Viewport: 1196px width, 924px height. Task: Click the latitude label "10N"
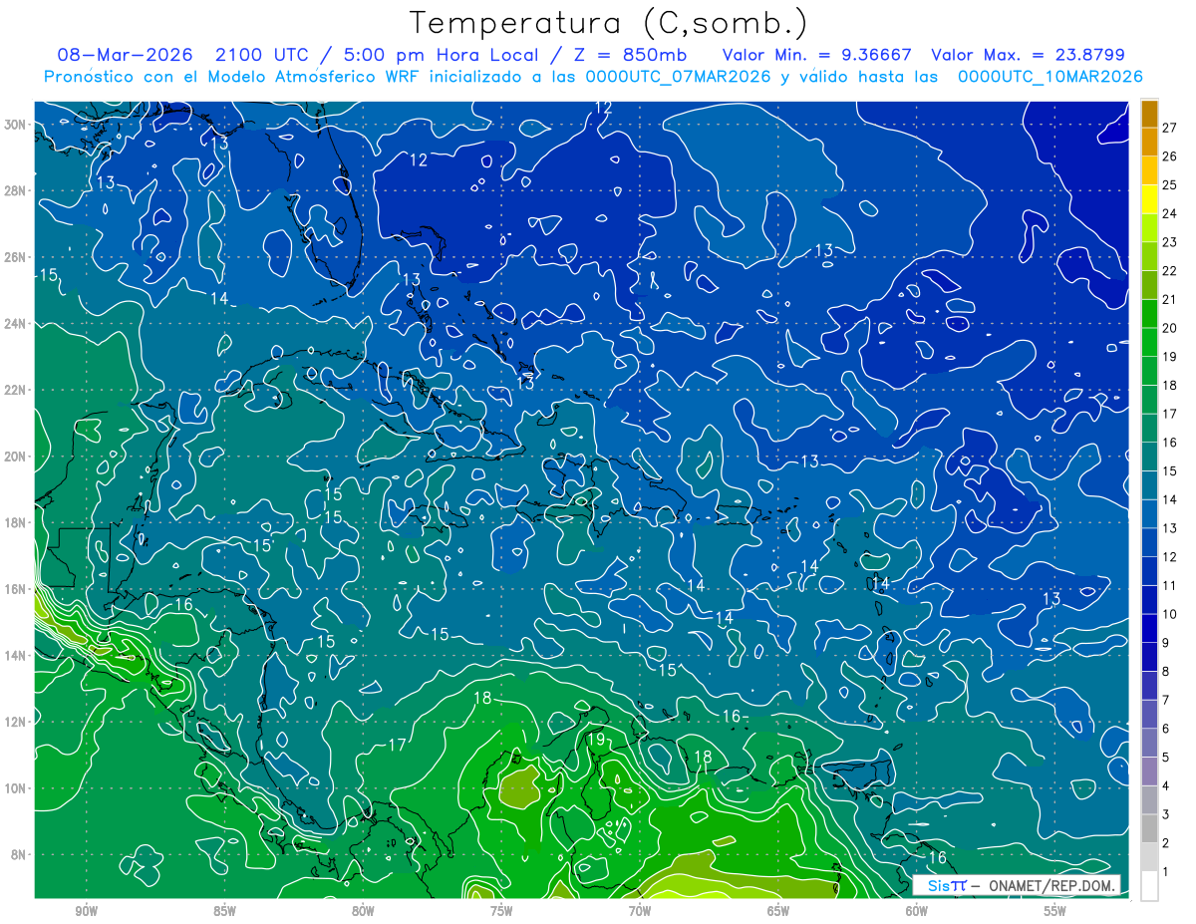tap(14, 788)
